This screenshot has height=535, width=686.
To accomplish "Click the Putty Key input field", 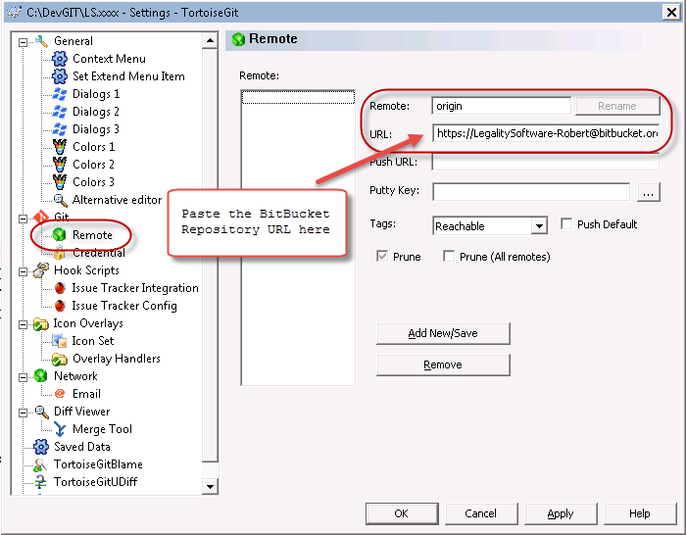I will pyautogui.click(x=531, y=192).
